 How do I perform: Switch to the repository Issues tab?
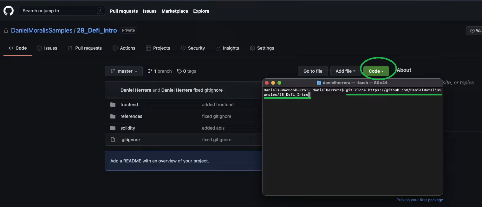(47, 48)
